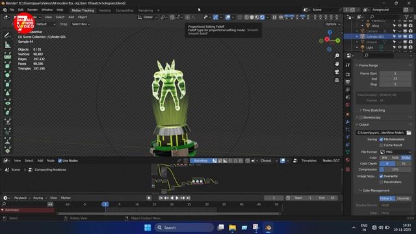Switch to the Compositing workspace tab

tap(124, 10)
